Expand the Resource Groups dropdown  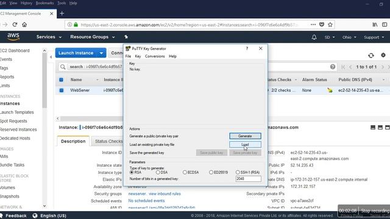93,36
